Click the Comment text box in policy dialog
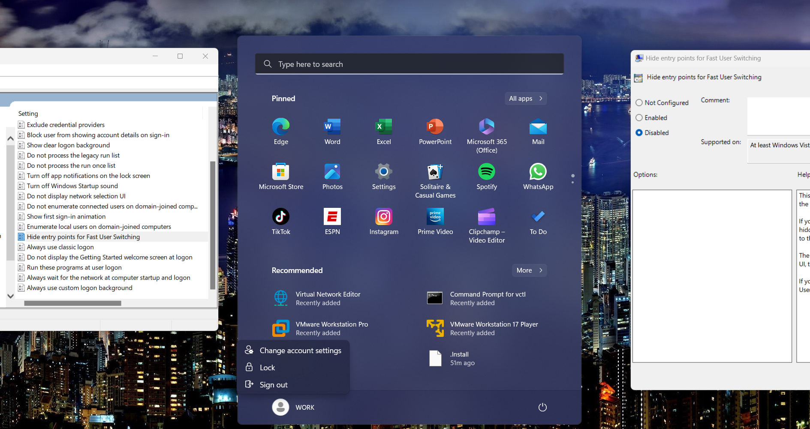Image resolution: width=810 pixels, height=429 pixels. coord(778,117)
